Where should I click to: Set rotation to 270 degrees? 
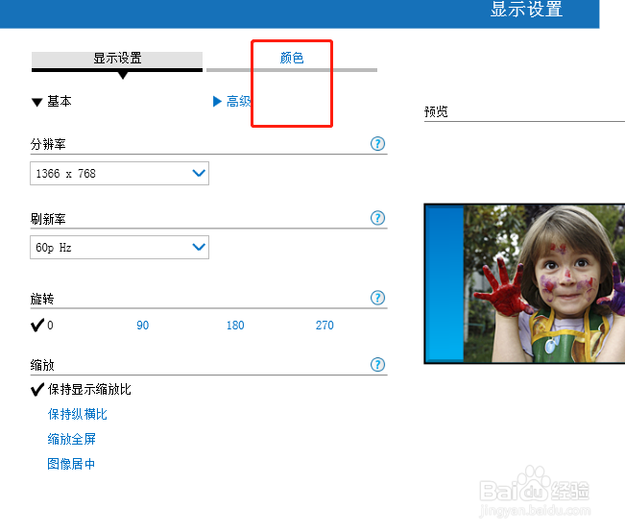point(325,325)
